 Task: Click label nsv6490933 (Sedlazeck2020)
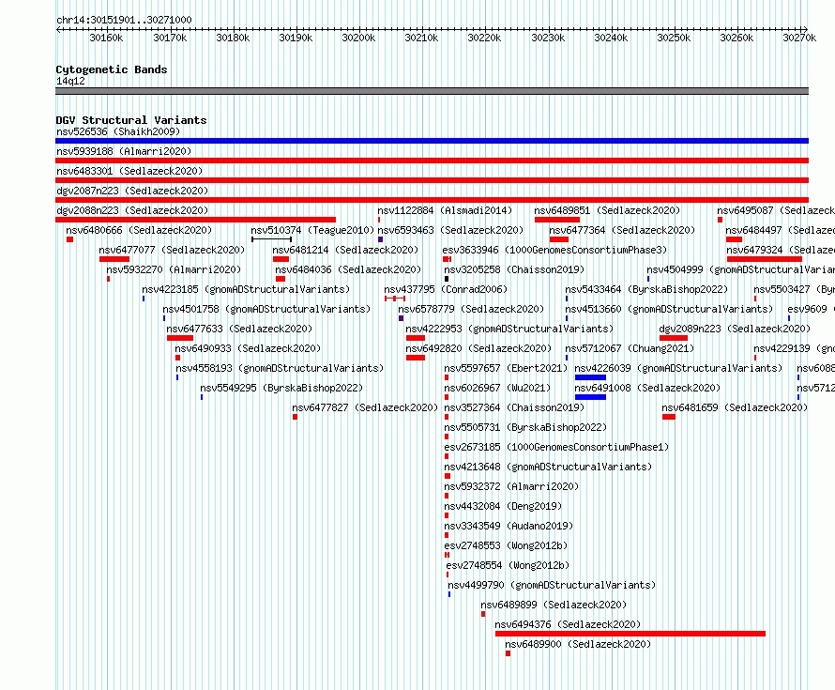[249, 348]
